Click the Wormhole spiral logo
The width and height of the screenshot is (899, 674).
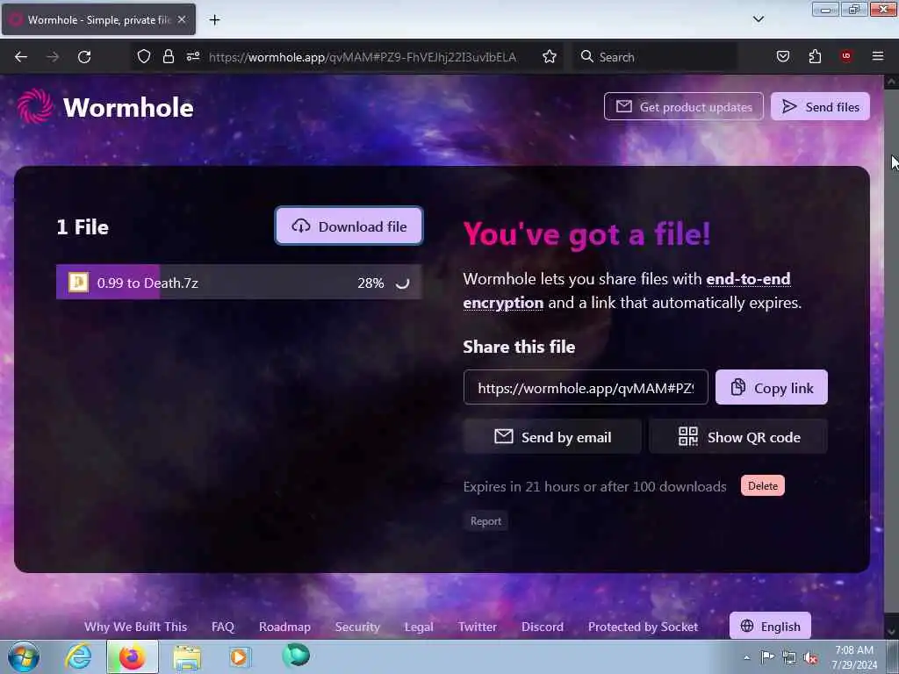(x=34, y=106)
